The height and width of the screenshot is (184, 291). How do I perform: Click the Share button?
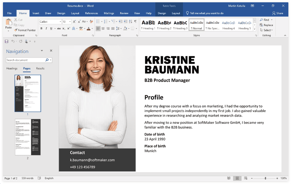click(x=278, y=13)
